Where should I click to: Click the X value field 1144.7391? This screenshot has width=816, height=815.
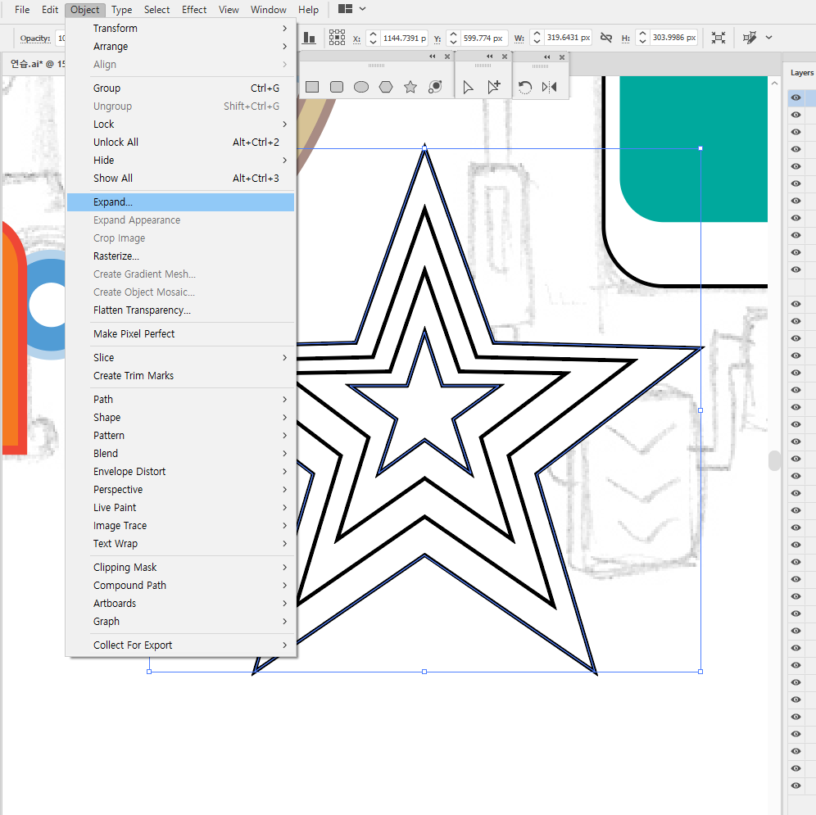click(x=404, y=38)
